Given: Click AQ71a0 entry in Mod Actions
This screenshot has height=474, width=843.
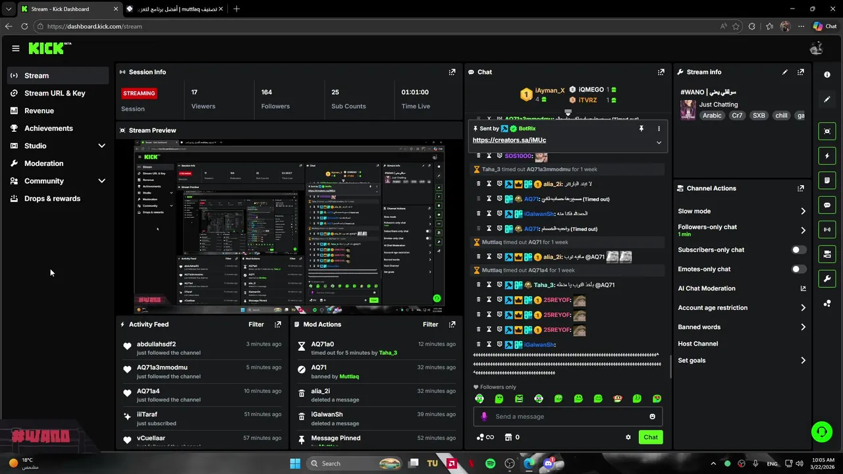Looking at the screenshot, I should tap(376, 348).
